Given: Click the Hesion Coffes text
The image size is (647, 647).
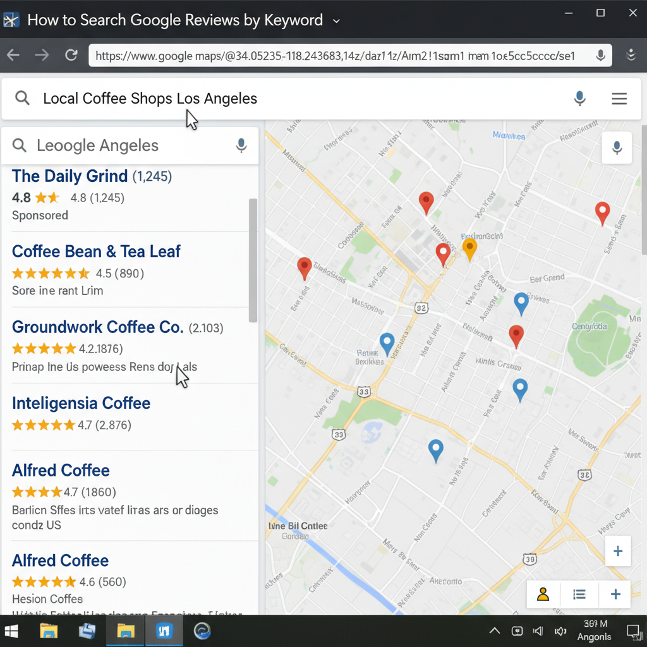Looking at the screenshot, I should click(x=47, y=599).
